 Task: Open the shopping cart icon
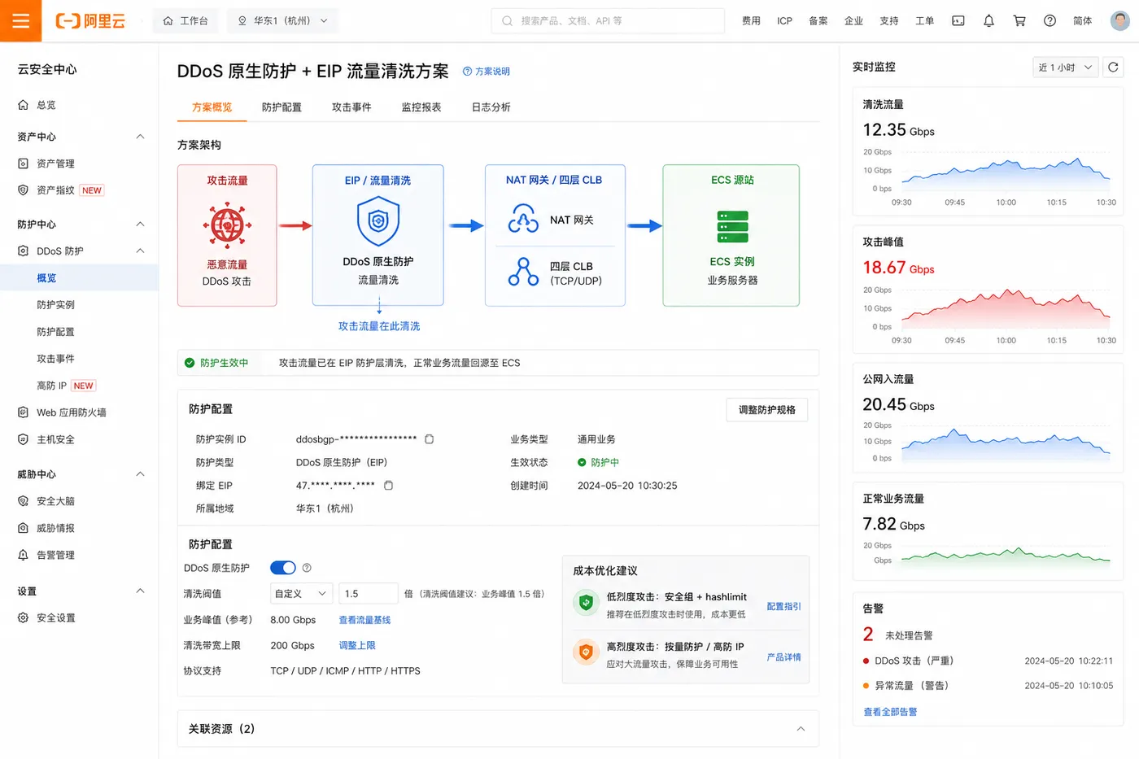pyautogui.click(x=1019, y=21)
